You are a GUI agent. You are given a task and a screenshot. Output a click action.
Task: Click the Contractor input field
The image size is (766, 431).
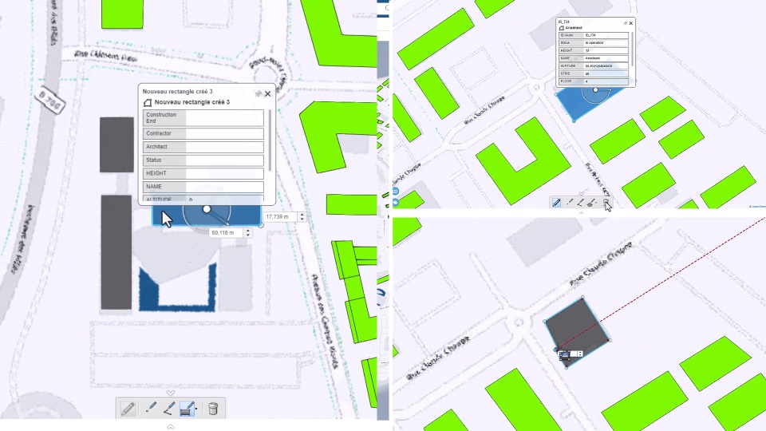point(224,133)
